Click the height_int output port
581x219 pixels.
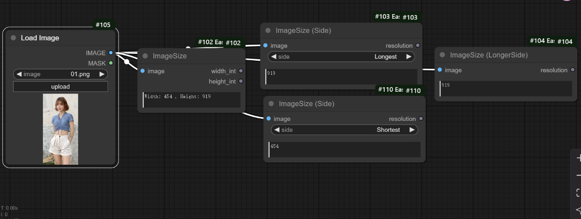(241, 81)
